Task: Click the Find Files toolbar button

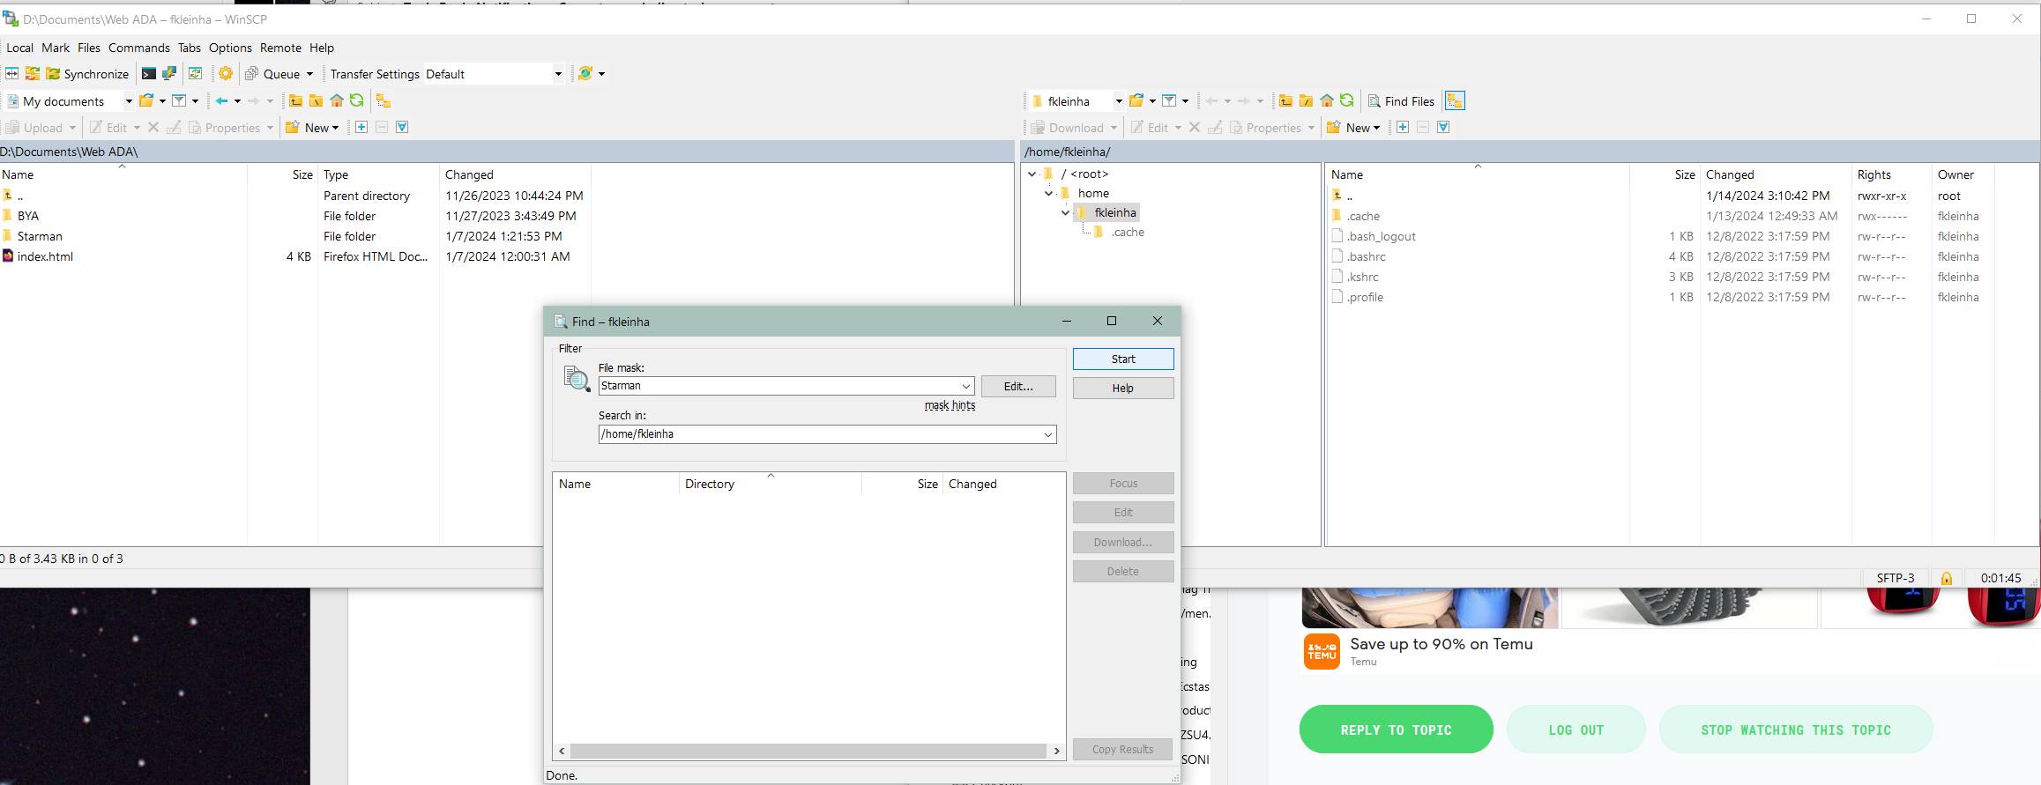Action: (1401, 101)
